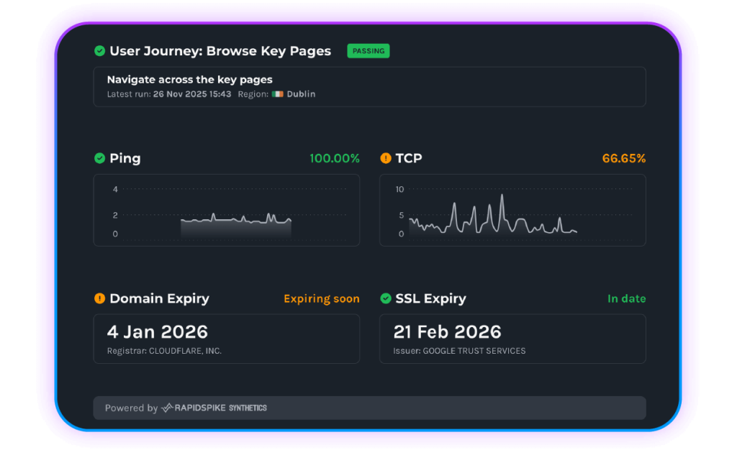
Task: Select the Navigate across the key pages card
Action: tap(369, 86)
